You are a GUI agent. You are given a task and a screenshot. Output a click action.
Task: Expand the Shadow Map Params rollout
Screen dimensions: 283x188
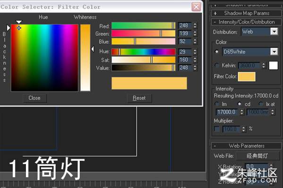(246, 13)
